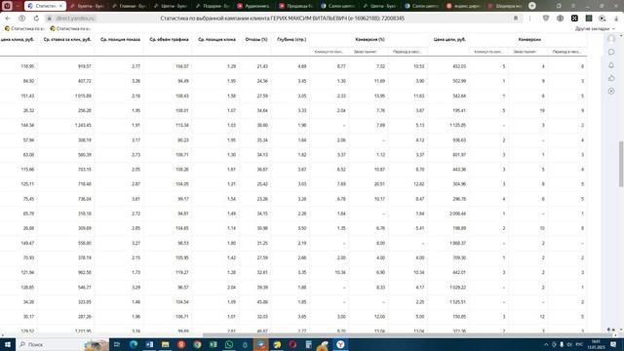Switch to Yandex Browser taskbar icon
624x351 pixels.
point(340,344)
